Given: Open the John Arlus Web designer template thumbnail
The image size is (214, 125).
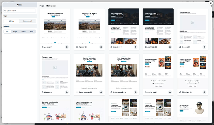Looking at the screenshot, I should coord(192,111).
